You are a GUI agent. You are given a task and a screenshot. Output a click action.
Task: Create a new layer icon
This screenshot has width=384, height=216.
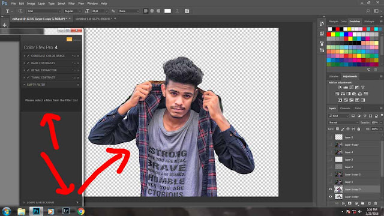point(369,203)
